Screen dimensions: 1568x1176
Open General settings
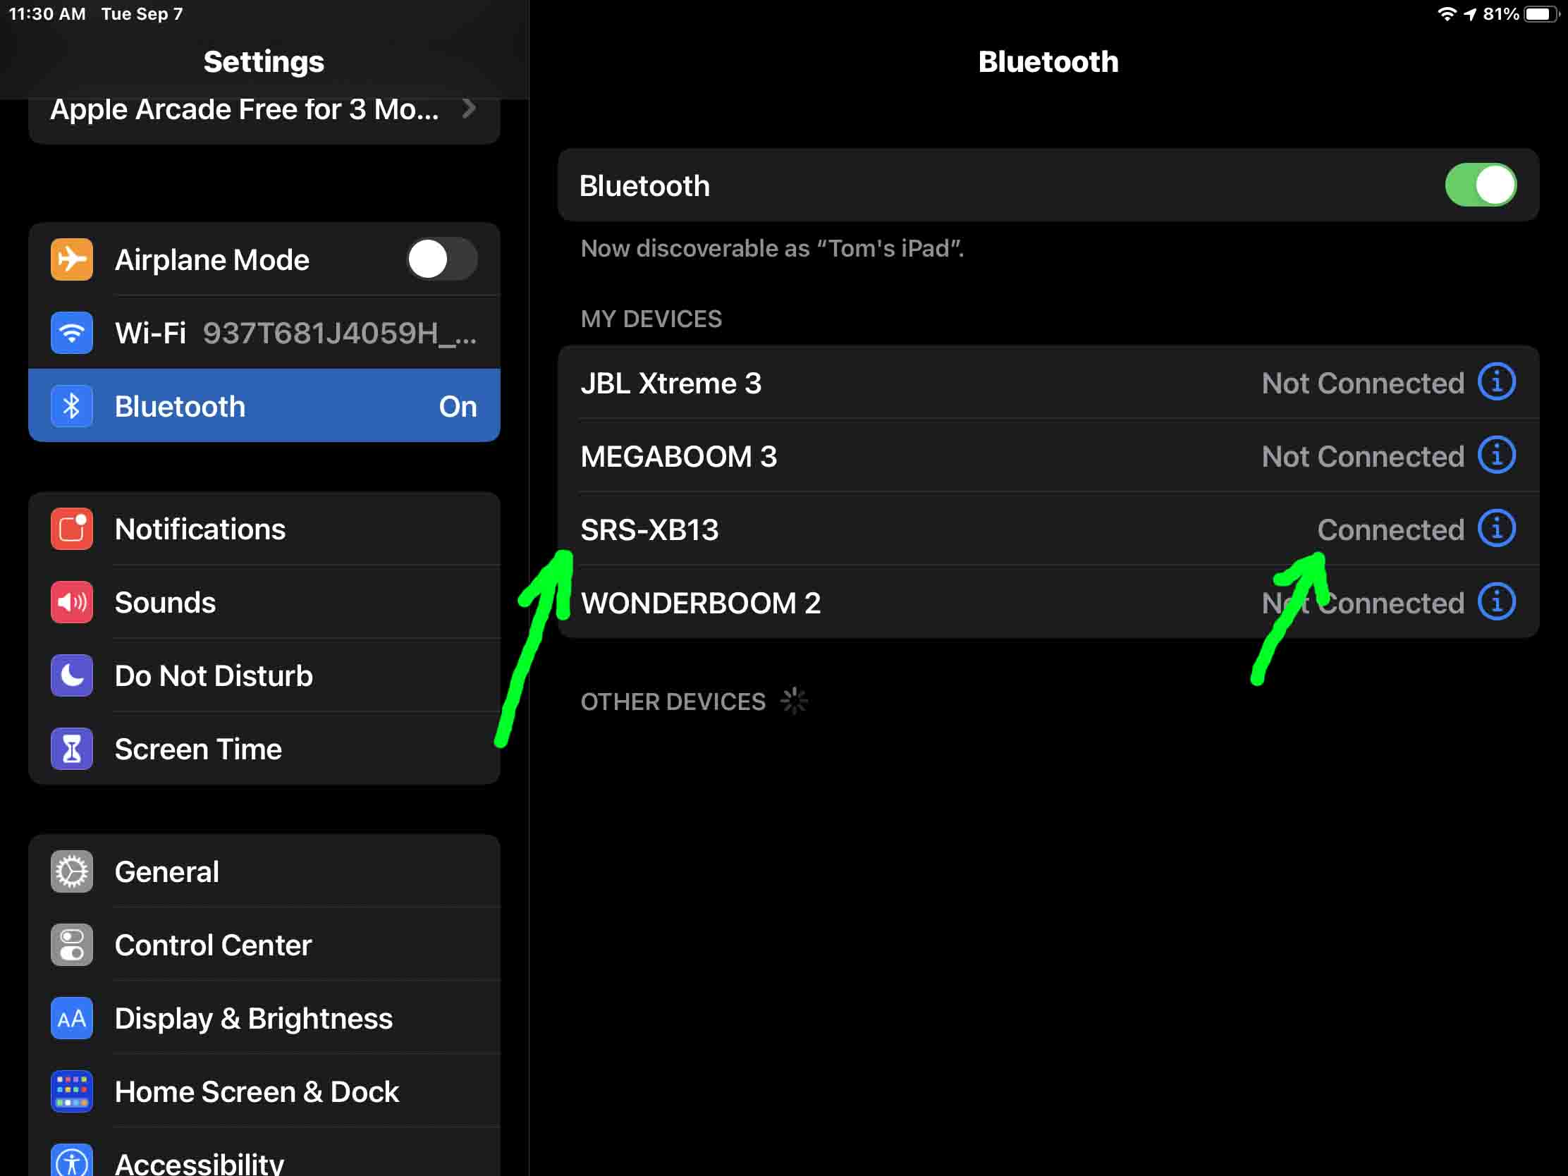click(264, 871)
